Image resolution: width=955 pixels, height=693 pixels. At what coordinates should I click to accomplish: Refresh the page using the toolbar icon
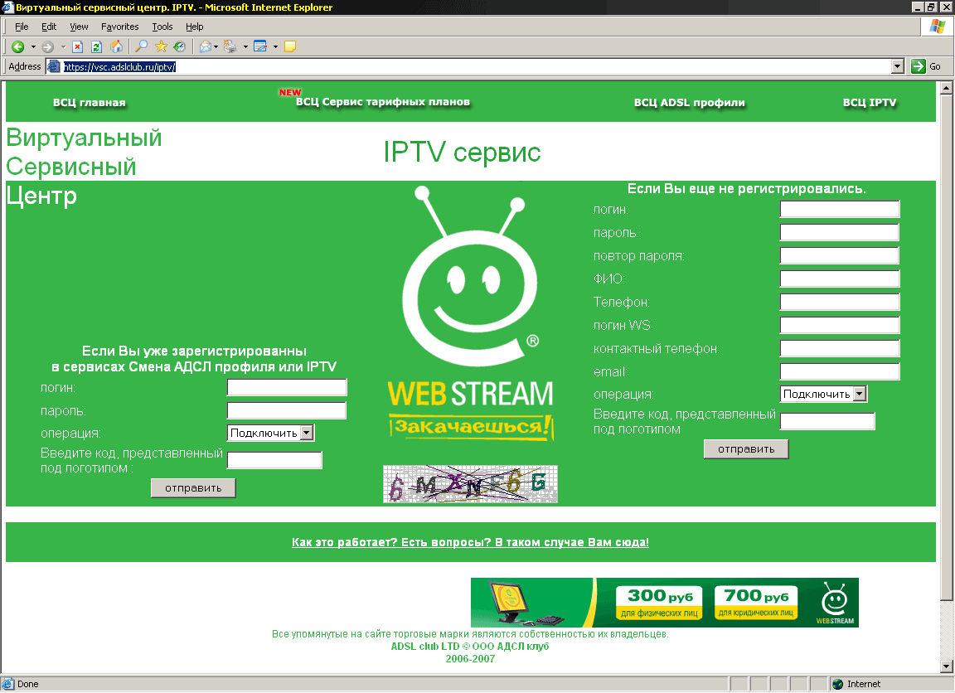pyautogui.click(x=96, y=47)
